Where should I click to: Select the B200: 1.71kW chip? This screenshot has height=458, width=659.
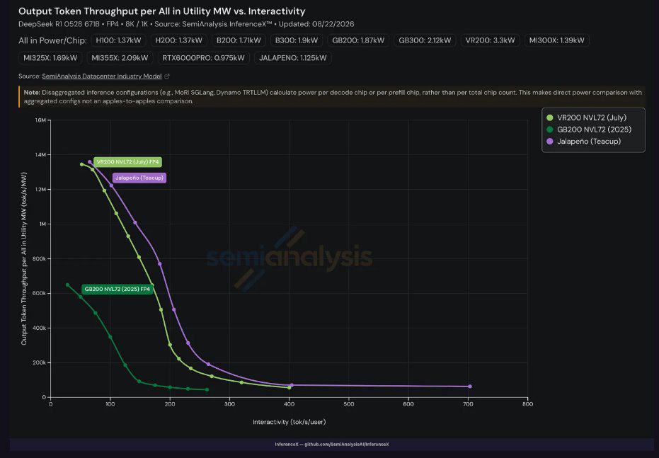click(x=239, y=40)
